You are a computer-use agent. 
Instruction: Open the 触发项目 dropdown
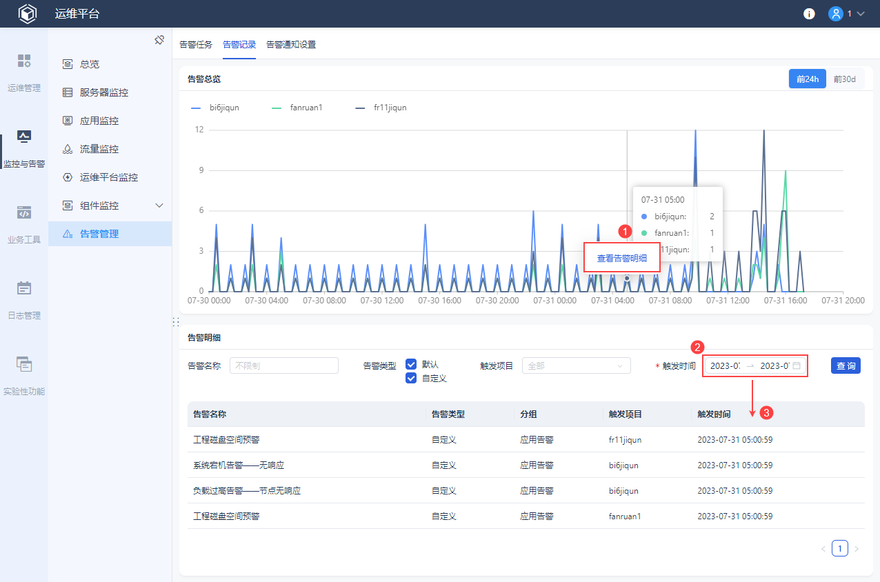click(x=576, y=365)
